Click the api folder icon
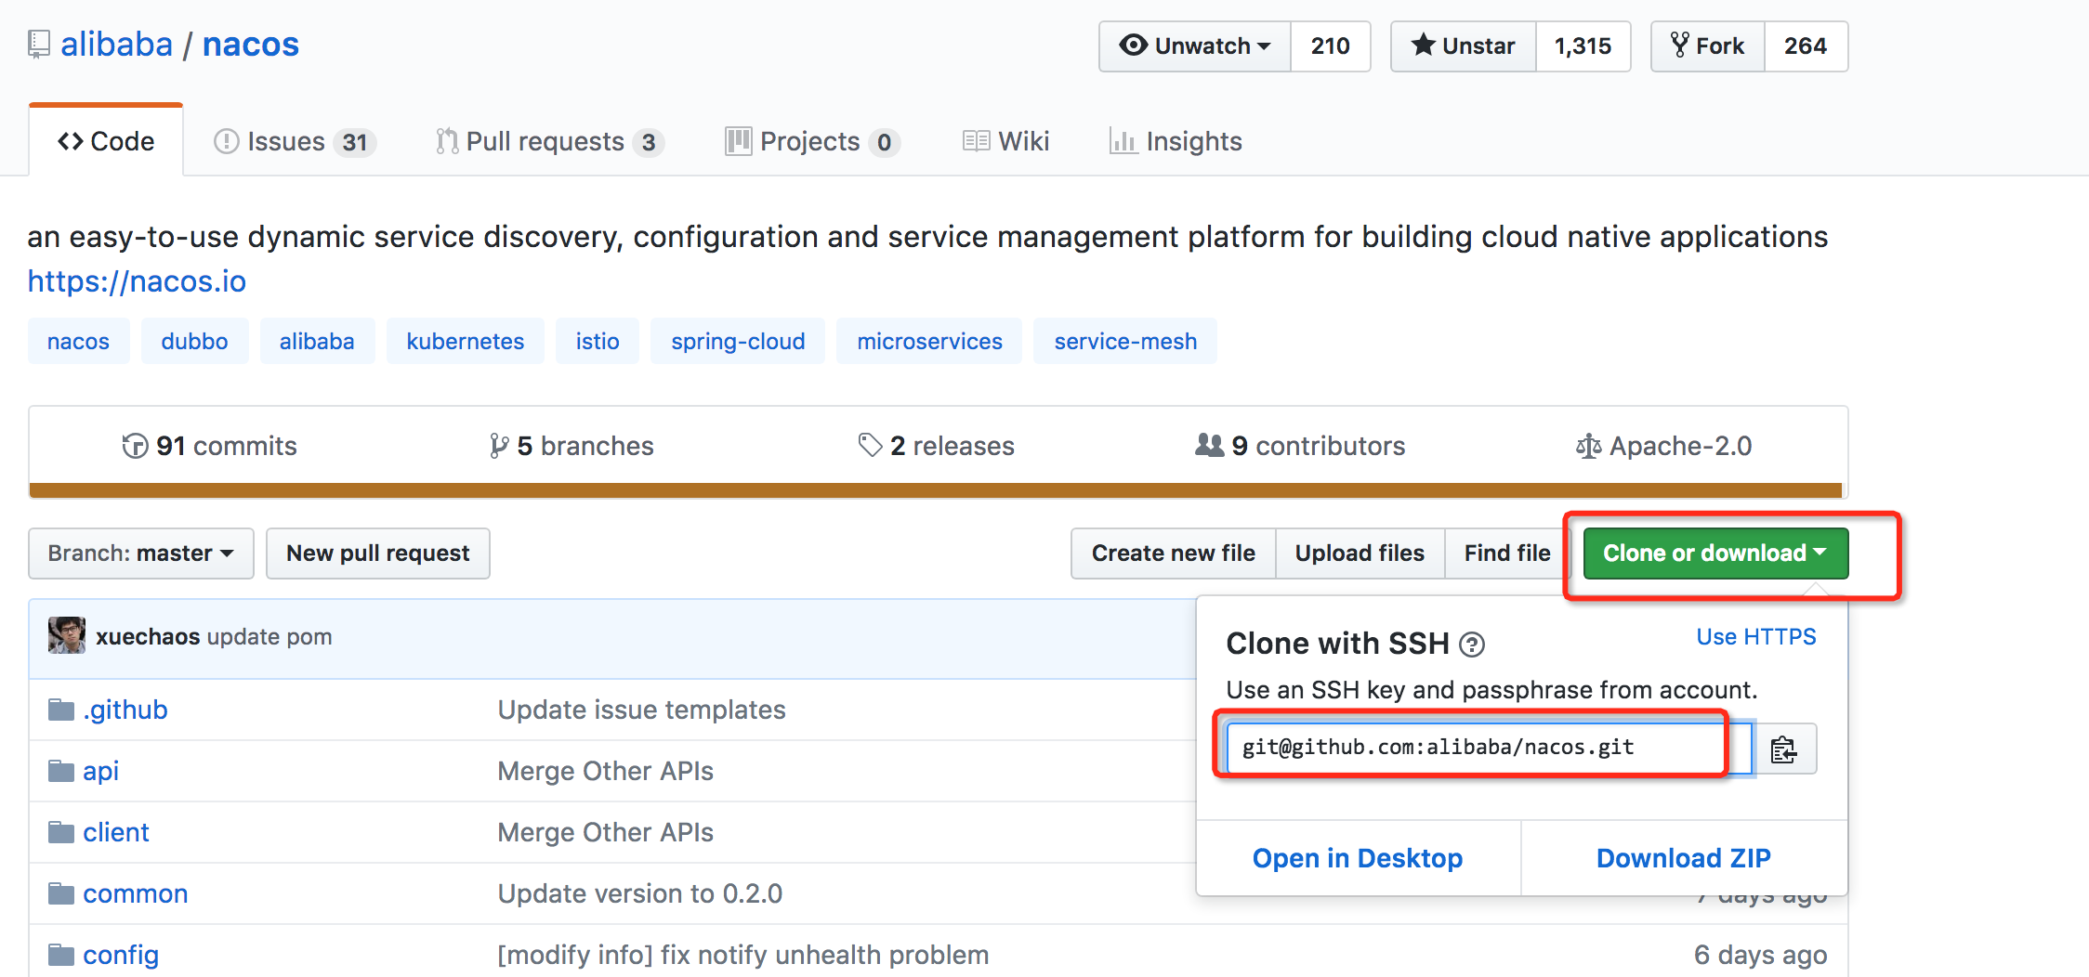This screenshot has width=2089, height=977. pyautogui.click(x=61, y=771)
